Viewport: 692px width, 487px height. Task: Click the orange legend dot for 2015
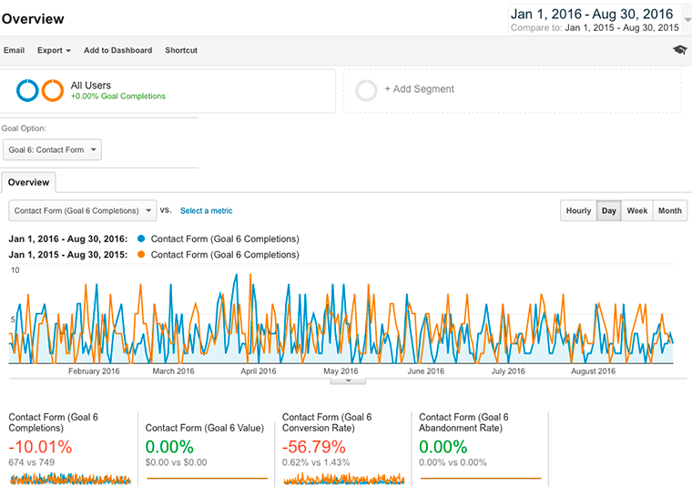click(x=141, y=255)
